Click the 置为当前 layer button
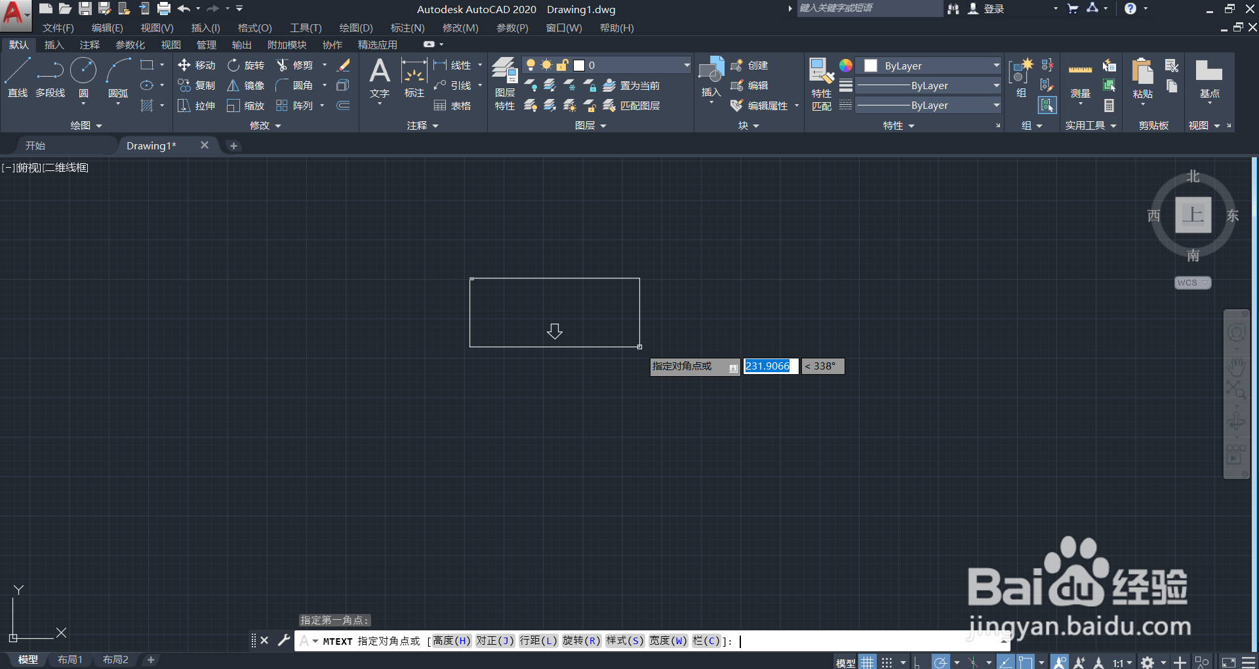Viewport: 1259px width, 669px height. 631,85
